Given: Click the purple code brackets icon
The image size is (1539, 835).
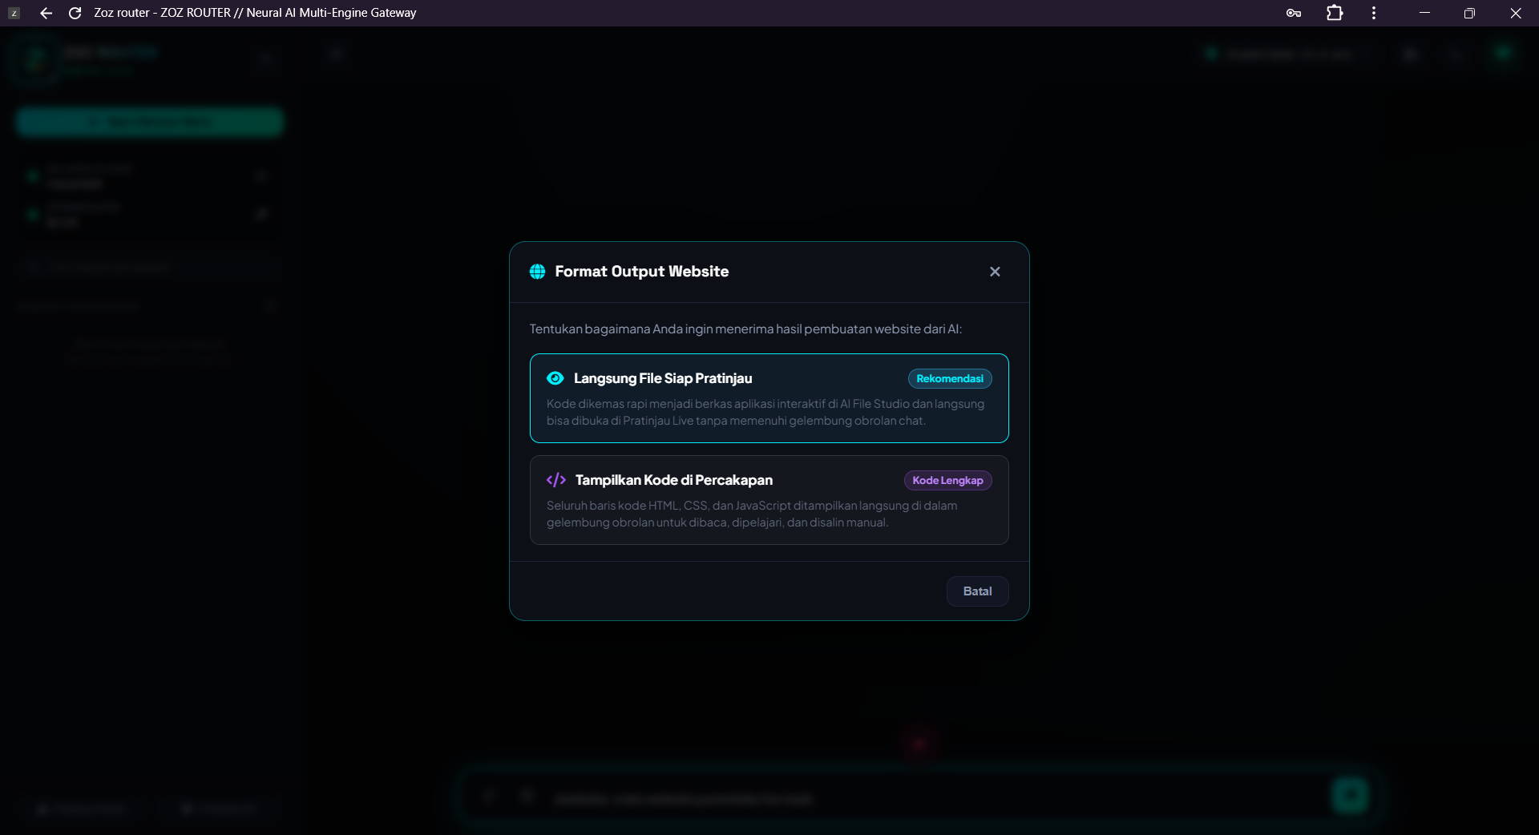Looking at the screenshot, I should tap(555, 480).
